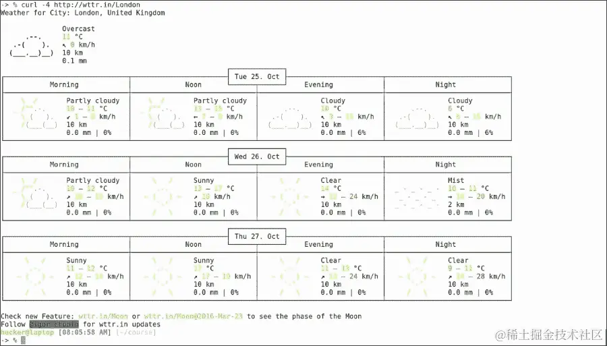
Task: Click the 'curl -4 http://wttr.in/London' command
Action: [x=82, y=5]
